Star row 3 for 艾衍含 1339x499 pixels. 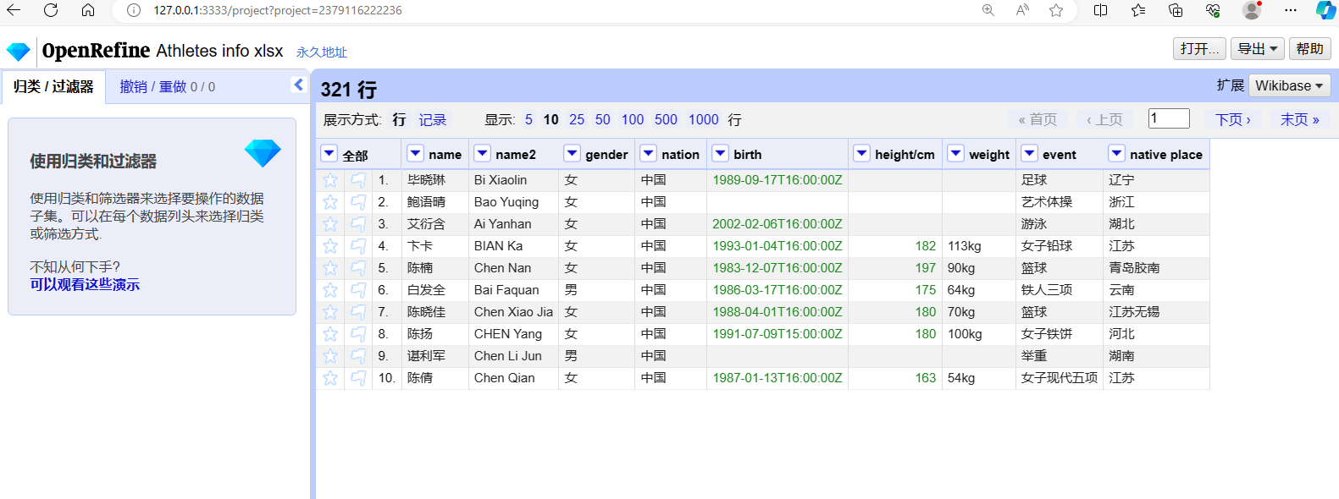point(330,224)
